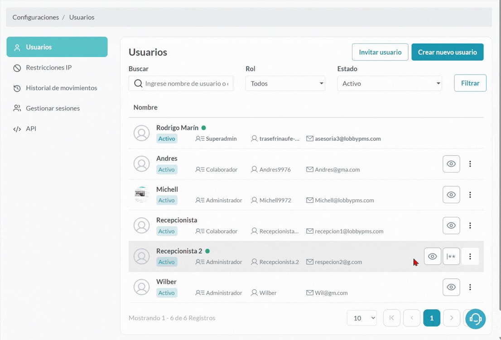This screenshot has height=340, width=501.
Task: Open the Estado dropdown showing Activo
Action: [389, 83]
